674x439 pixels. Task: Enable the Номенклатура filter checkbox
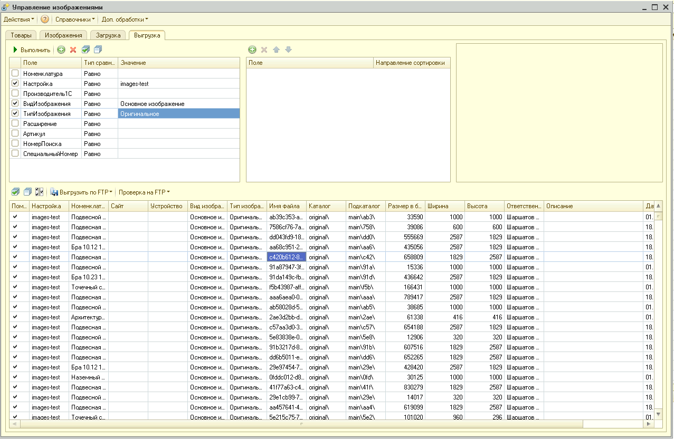(15, 74)
